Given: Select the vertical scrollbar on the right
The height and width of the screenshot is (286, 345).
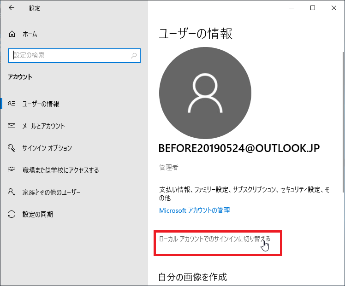Looking at the screenshot, I should click(343, 122).
